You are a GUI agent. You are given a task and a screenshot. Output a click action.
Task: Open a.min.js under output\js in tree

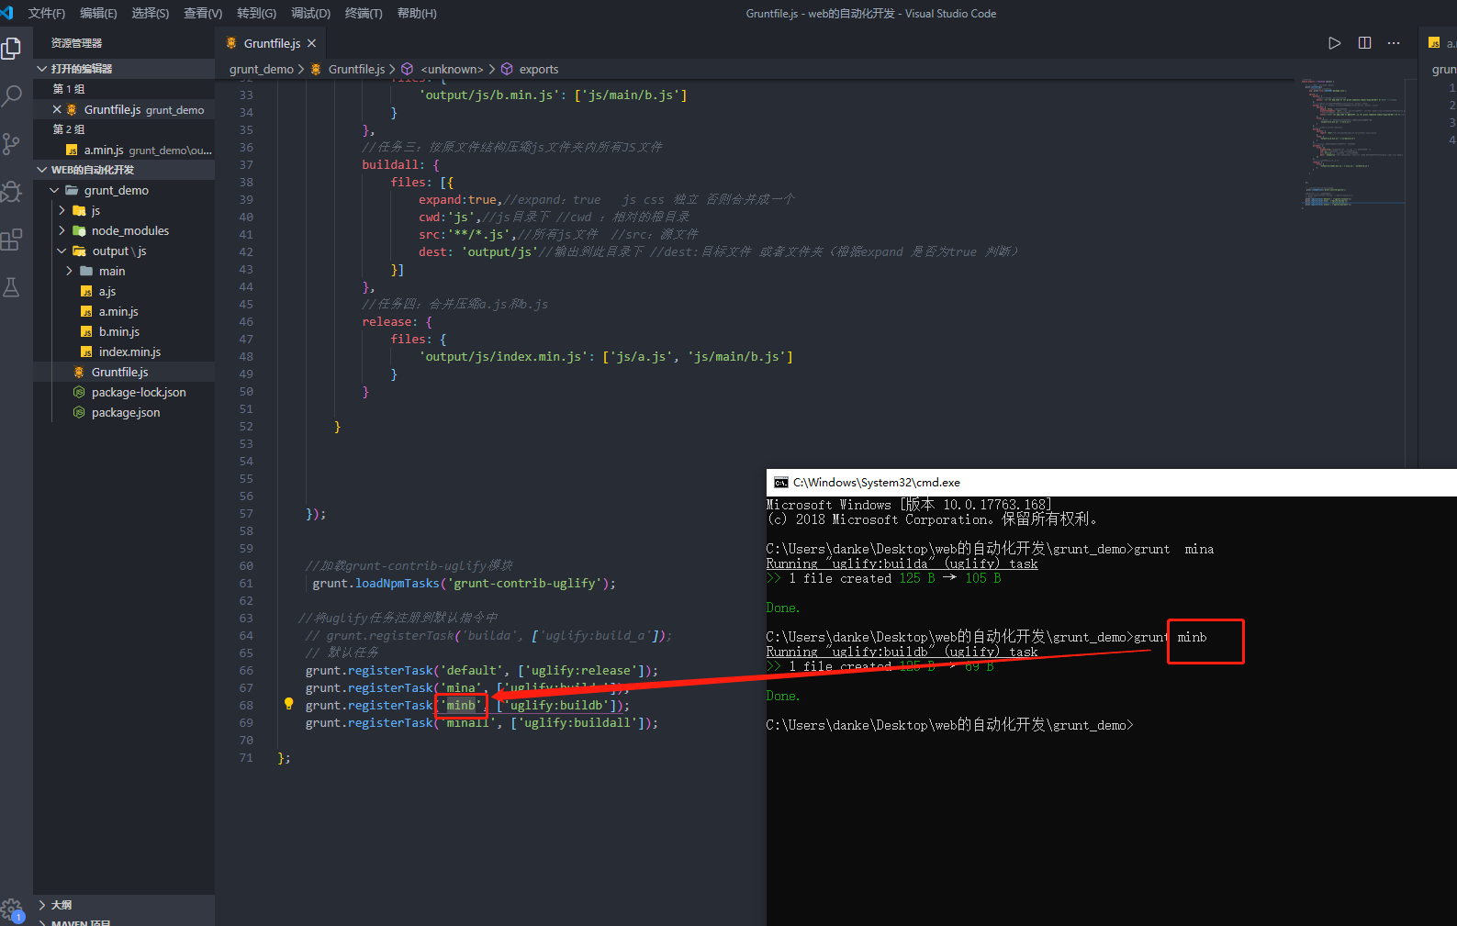coord(124,311)
